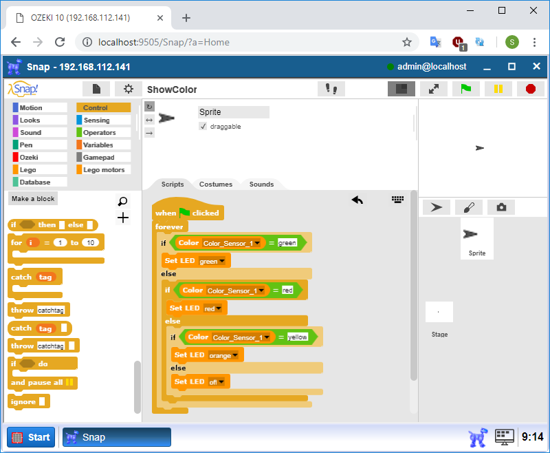Viewport: 550px width, 453px height.
Task: Click the Snap taskbar button
Action: [x=116, y=437]
